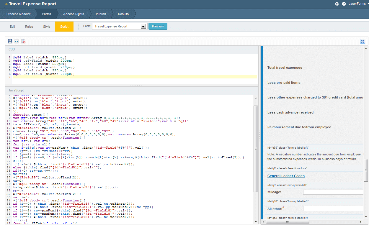This screenshot has width=369, height=225.
Task: Click the 'Less other expenses charged to SD1' label
Action: 315,97
